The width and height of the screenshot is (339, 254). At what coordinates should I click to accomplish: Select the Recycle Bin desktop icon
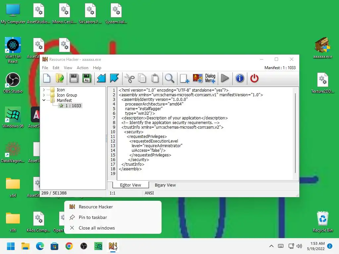point(322,222)
